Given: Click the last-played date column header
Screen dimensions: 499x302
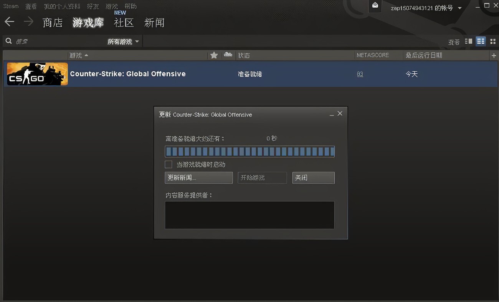Looking at the screenshot, I should 424,55.
